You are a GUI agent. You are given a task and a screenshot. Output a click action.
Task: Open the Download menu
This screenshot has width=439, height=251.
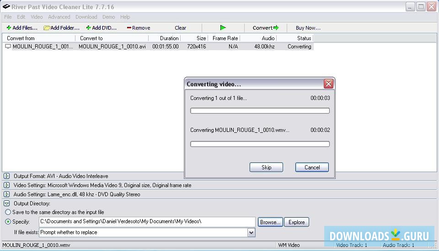click(86, 17)
